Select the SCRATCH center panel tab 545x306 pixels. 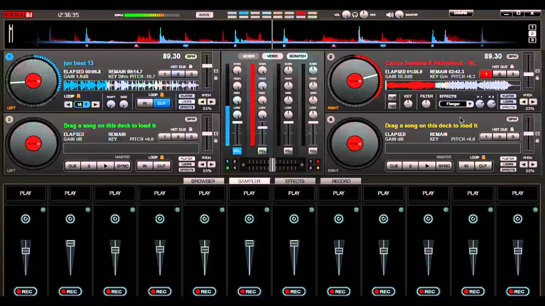297,56
